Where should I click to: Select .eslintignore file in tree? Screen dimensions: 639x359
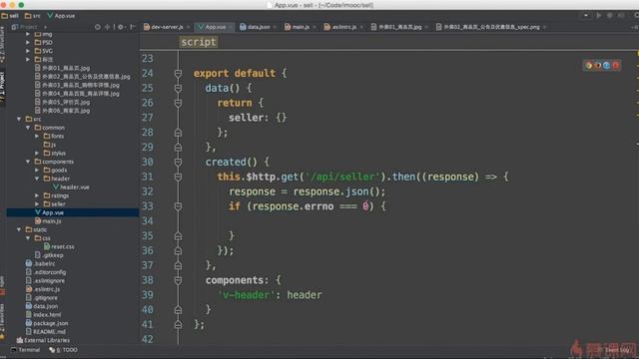(x=45, y=281)
